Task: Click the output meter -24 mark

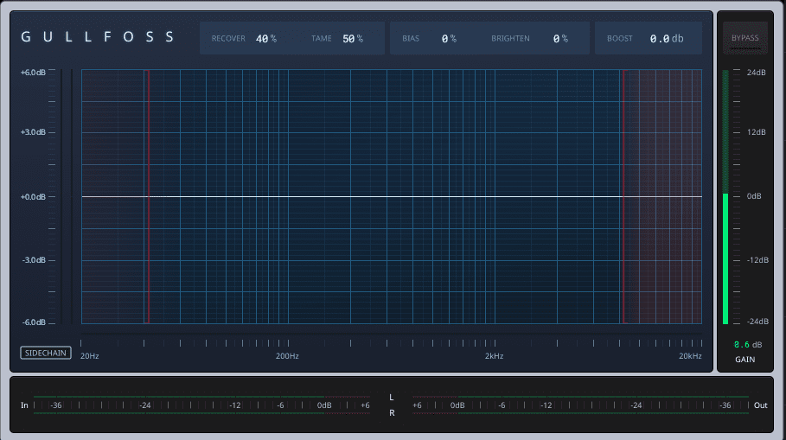Action: click(x=636, y=405)
